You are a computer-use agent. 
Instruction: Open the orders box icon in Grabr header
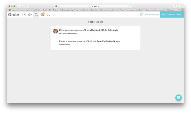[x=24, y=14]
